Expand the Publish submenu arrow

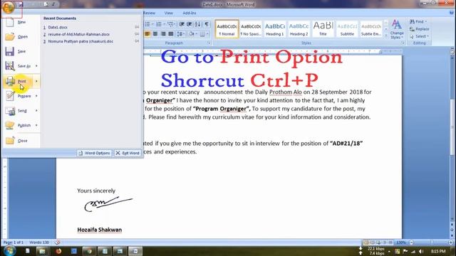coord(36,125)
